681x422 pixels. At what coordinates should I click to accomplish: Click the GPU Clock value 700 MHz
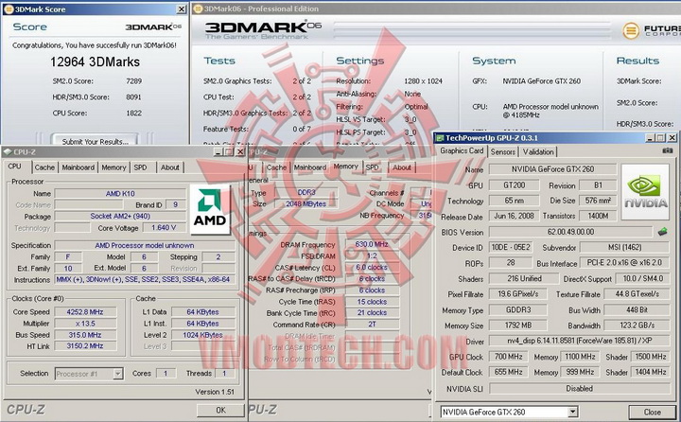tap(508, 357)
